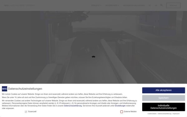Viewport: 187px width, 117px height.
Task: Click the search magnifier icon in header
Action: pos(161,5)
